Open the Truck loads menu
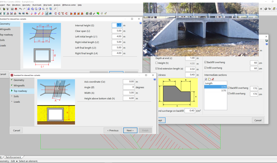 pyautogui.click(x=37, y=5)
